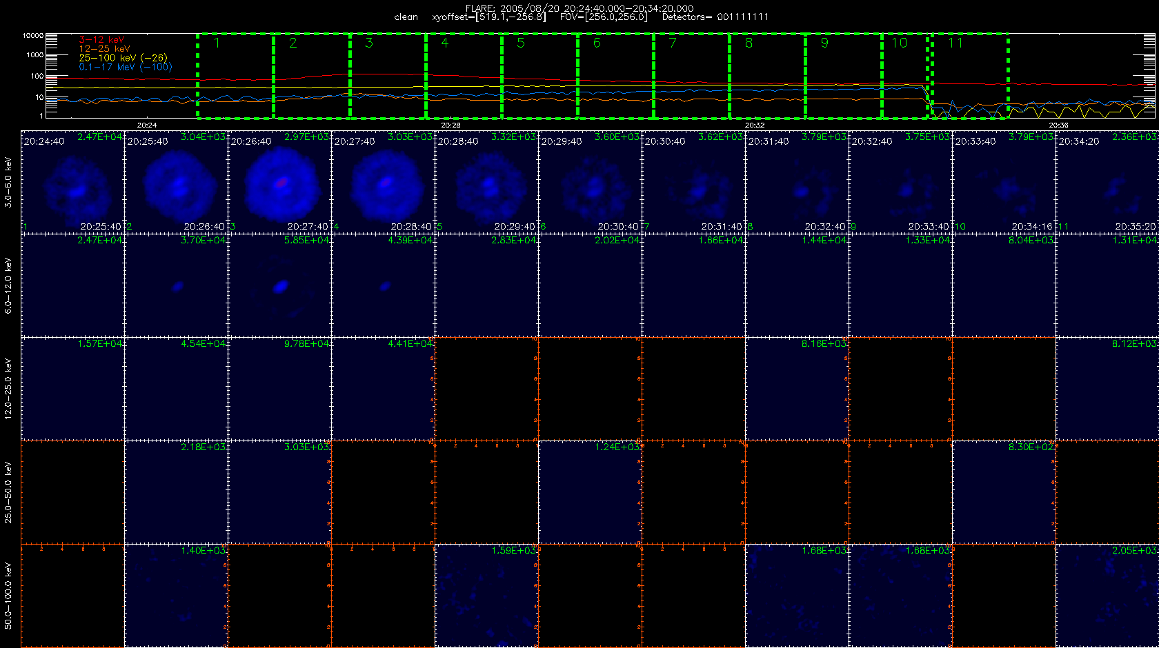
Task: Click the xyoffset=[519.1,-256.8] header text
Action: click(488, 17)
